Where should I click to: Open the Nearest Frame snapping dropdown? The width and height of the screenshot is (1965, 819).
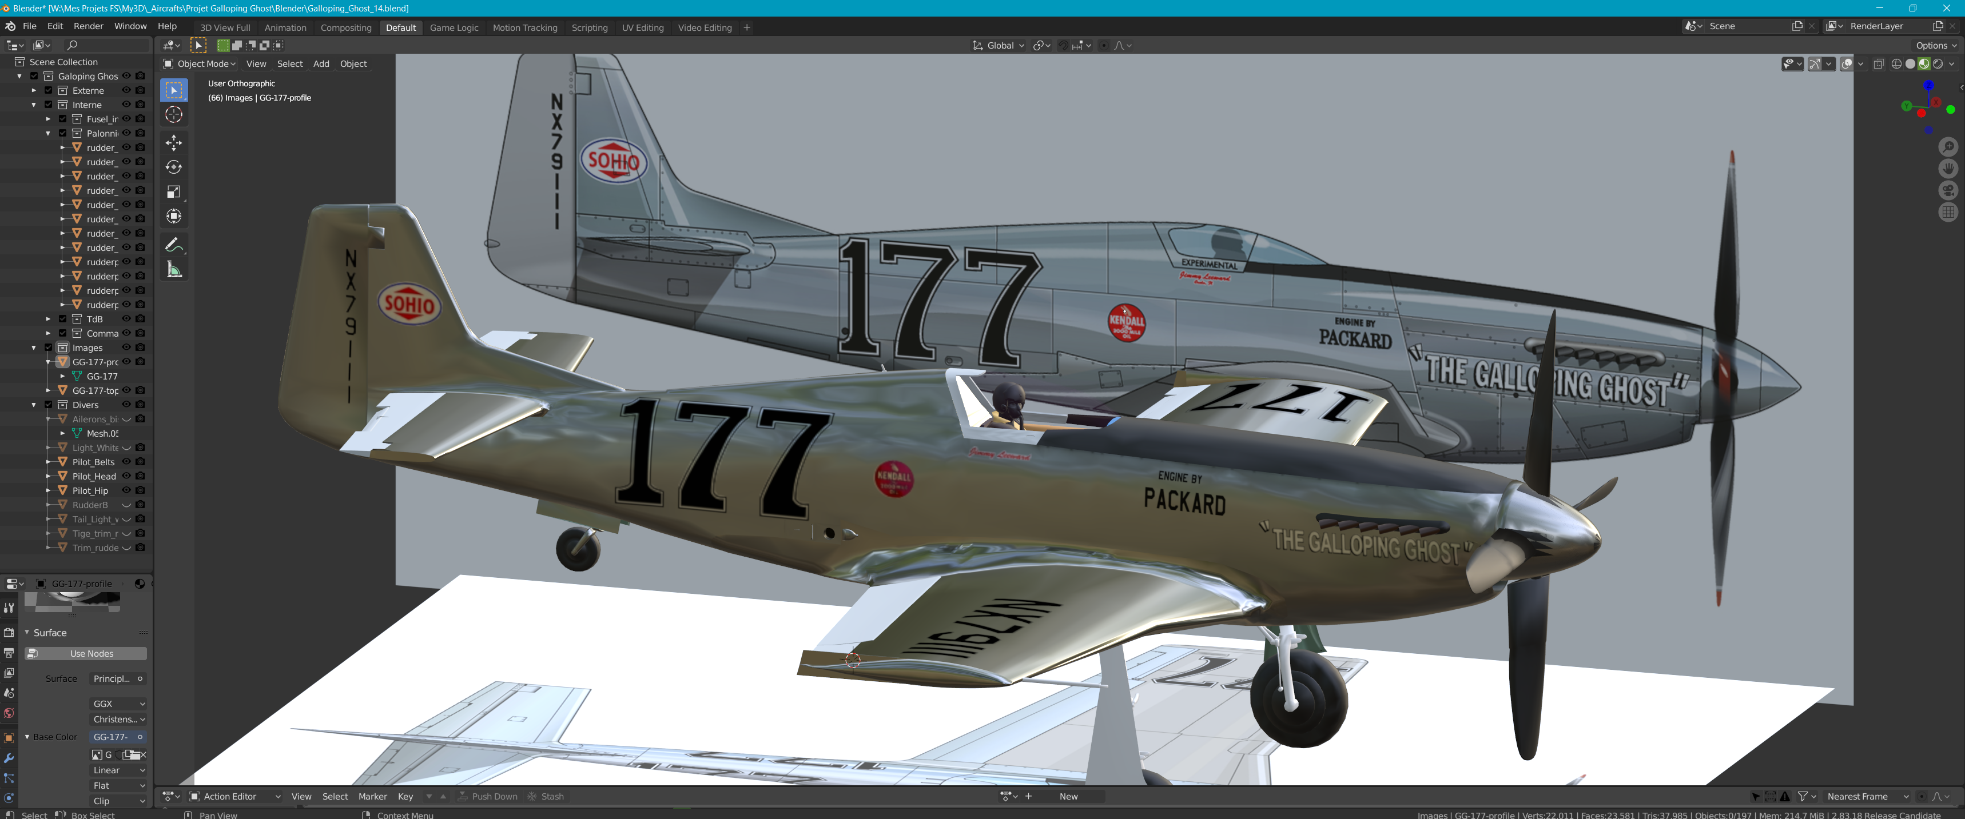[x=1867, y=796]
